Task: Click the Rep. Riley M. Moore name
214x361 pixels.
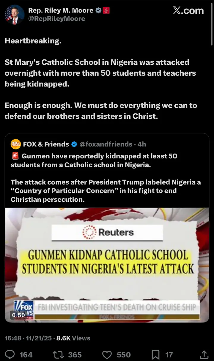Action: coord(61,10)
